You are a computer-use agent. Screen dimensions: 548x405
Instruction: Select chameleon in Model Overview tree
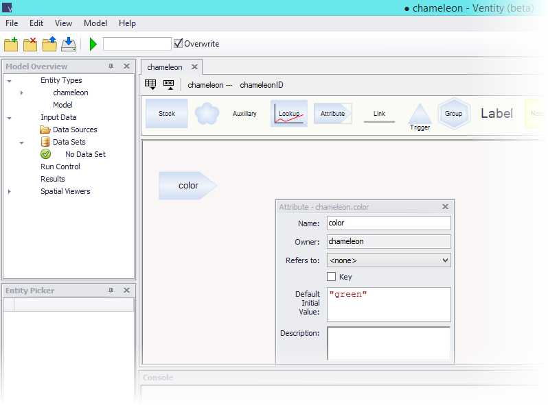[71, 93]
